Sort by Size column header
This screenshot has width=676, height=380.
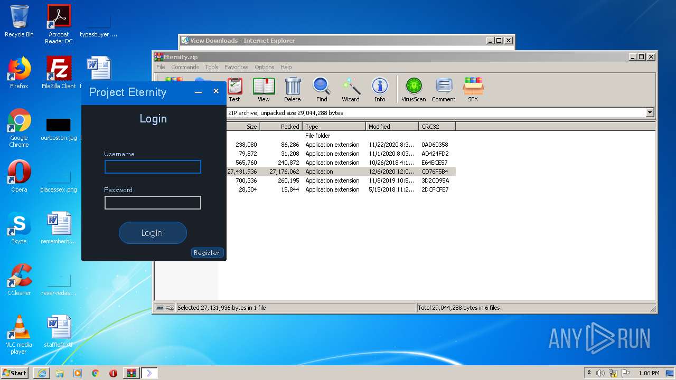click(243, 127)
